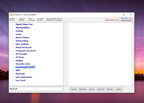This screenshot has height=103, width=144.
Task: Expand the Less Used Lesser node arrow
Action: (x=13, y=77)
